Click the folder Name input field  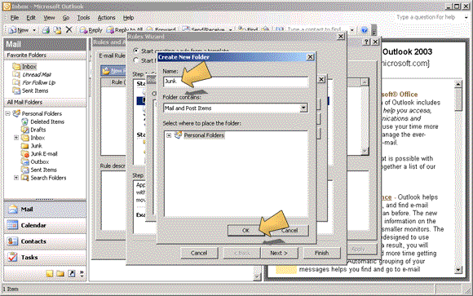tap(236, 82)
